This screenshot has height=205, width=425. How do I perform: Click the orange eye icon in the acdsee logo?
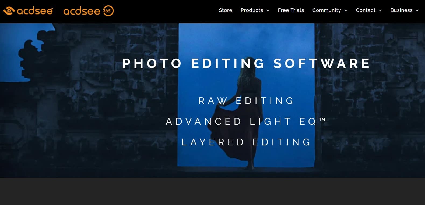[x=9, y=11]
